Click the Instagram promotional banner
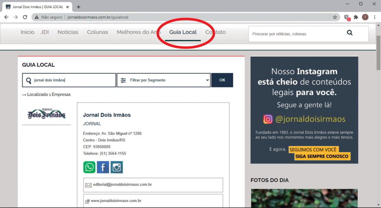The height and width of the screenshot is (208, 381). point(304,110)
